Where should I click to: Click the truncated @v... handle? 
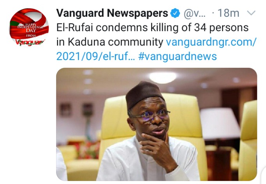[195, 13]
